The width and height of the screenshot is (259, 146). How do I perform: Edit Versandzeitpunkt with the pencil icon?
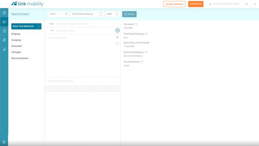click(142, 62)
